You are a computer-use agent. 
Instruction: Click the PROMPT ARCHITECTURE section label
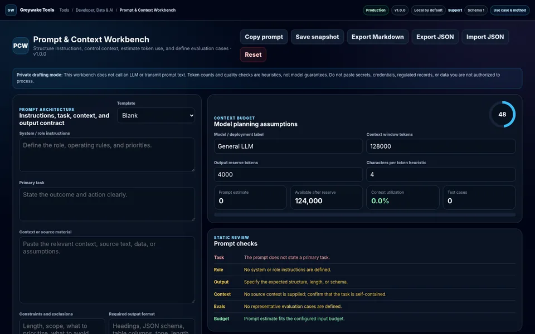tap(47, 110)
